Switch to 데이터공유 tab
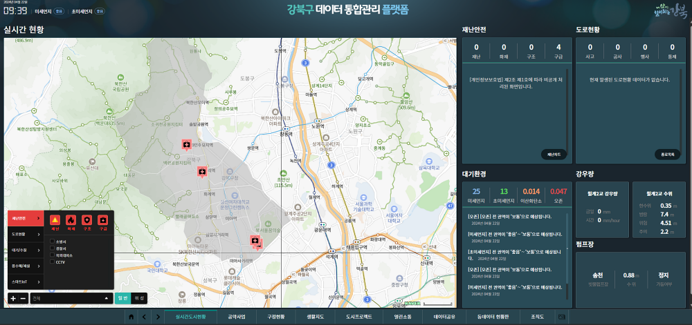 (x=444, y=317)
